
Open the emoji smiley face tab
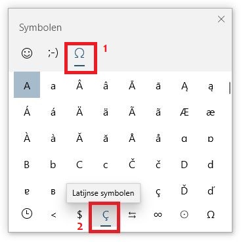[x=27, y=53]
